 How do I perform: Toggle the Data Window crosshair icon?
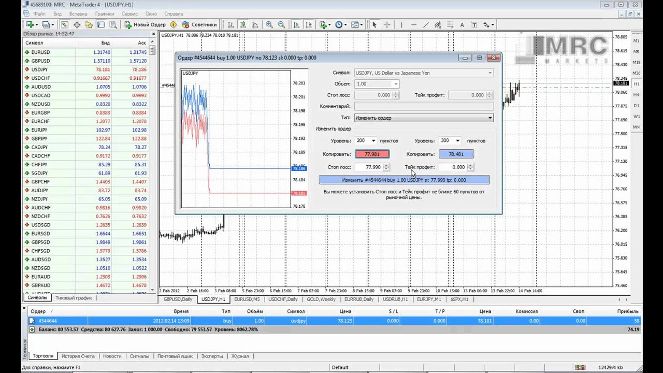(77, 24)
